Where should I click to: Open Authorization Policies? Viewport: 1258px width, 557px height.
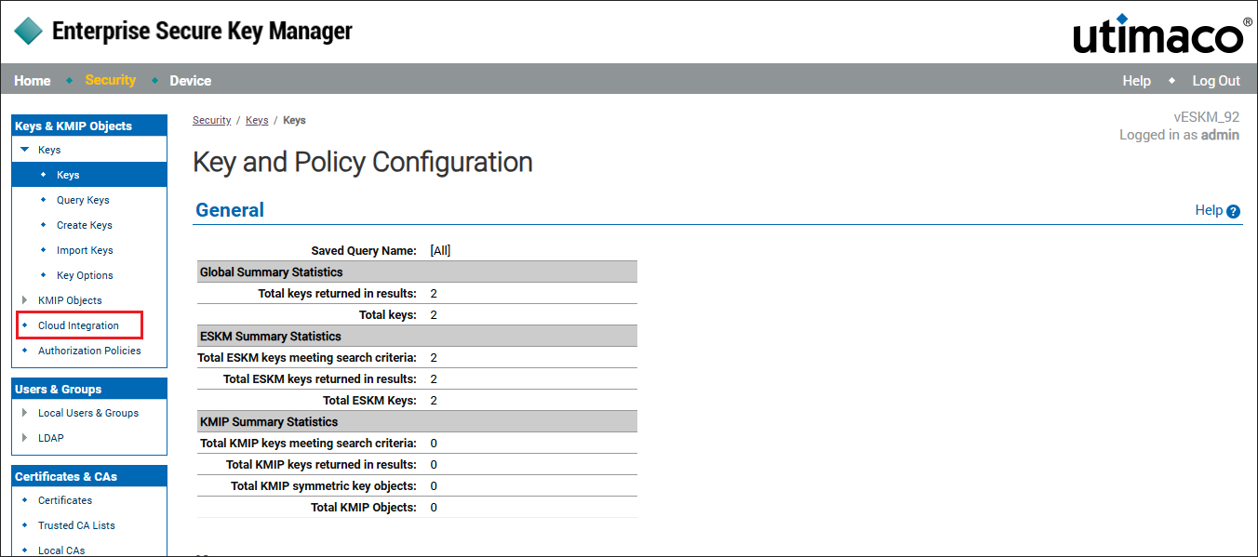tap(89, 351)
